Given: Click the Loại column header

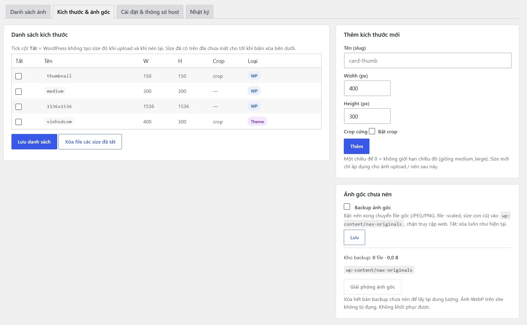Looking at the screenshot, I should coord(253,61).
